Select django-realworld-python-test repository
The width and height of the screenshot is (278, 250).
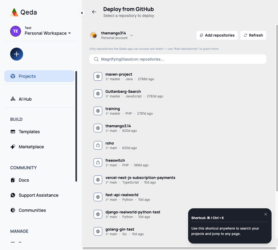click(x=178, y=214)
